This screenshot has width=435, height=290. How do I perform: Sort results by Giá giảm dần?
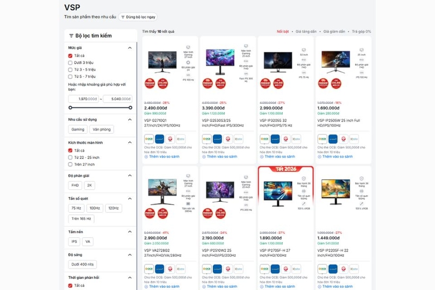tap(334, 32)
